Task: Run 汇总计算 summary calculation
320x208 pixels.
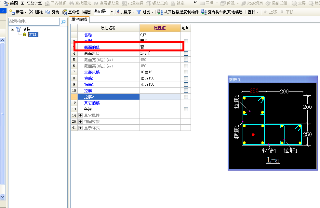Action: coord(32,3)
